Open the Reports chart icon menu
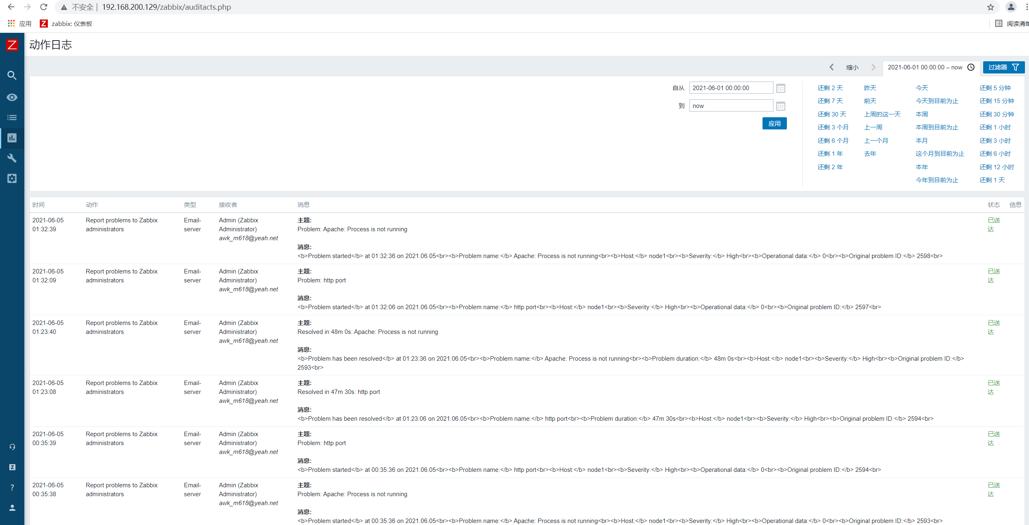The height and width of the screenshot is (525, 1029). click(12, 138)
